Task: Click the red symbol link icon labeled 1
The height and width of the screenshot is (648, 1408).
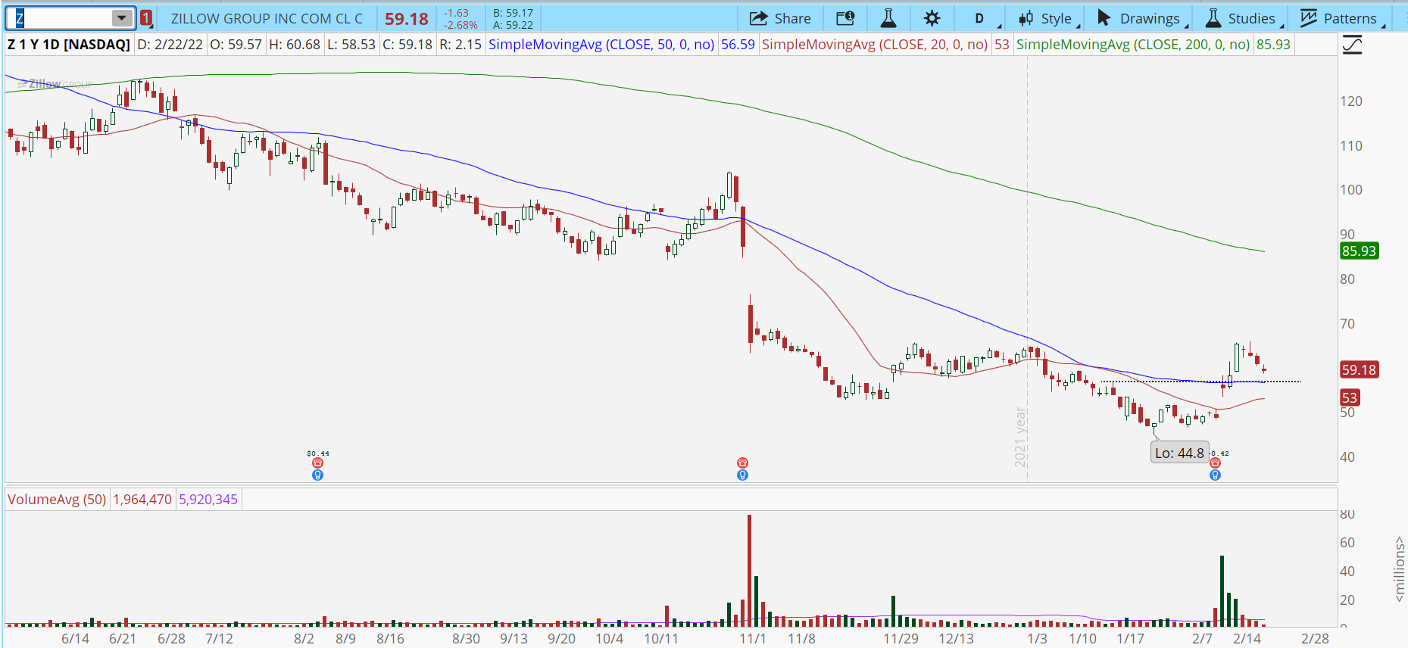Action: pos(146,18)
